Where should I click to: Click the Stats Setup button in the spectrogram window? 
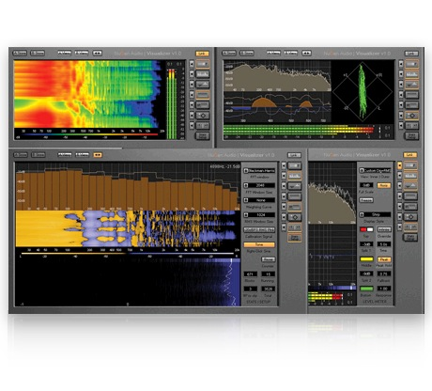tap(203, 135)
